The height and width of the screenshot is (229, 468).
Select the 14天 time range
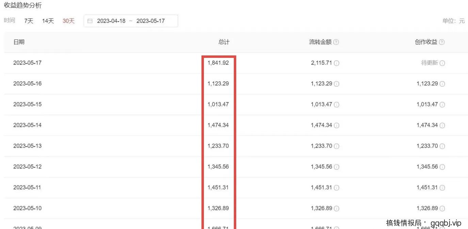[x=48, y=21]
